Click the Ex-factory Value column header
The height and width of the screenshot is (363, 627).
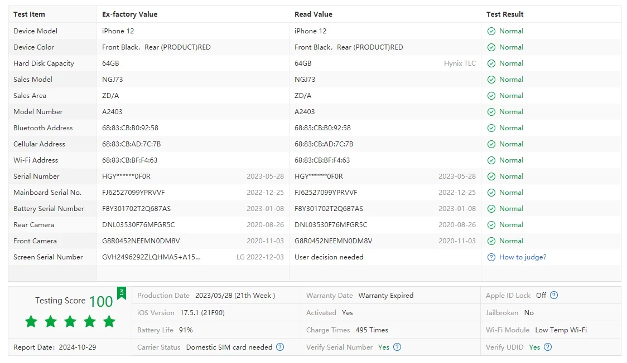click(129, 14)
